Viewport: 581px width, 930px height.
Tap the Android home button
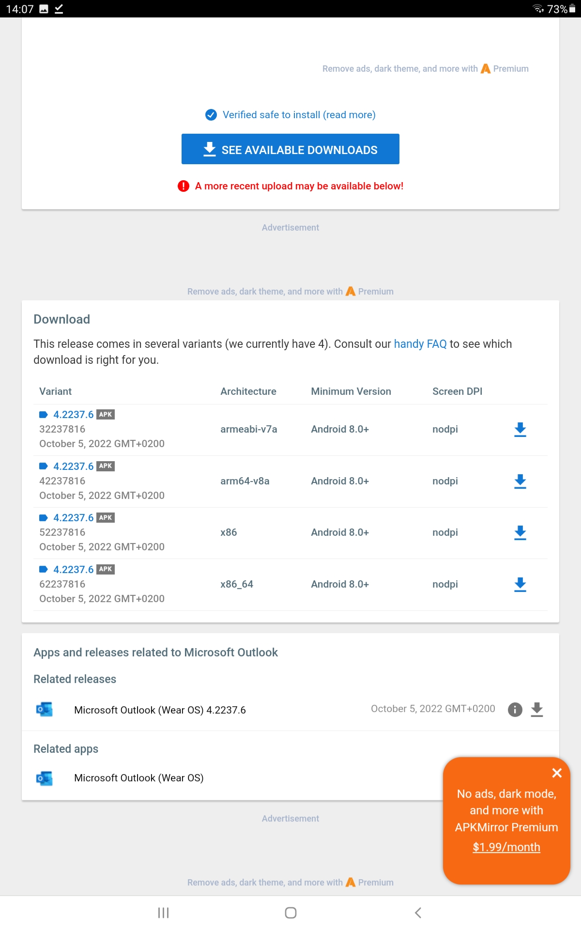(x=290, y=913)
